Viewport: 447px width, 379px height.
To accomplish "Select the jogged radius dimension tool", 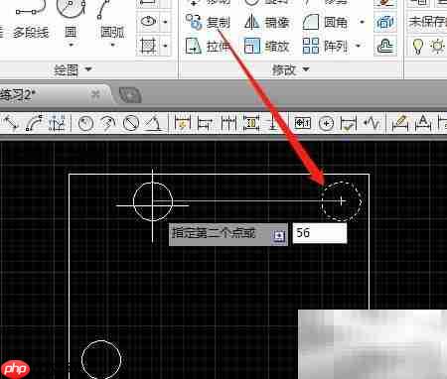I will 108,124.
